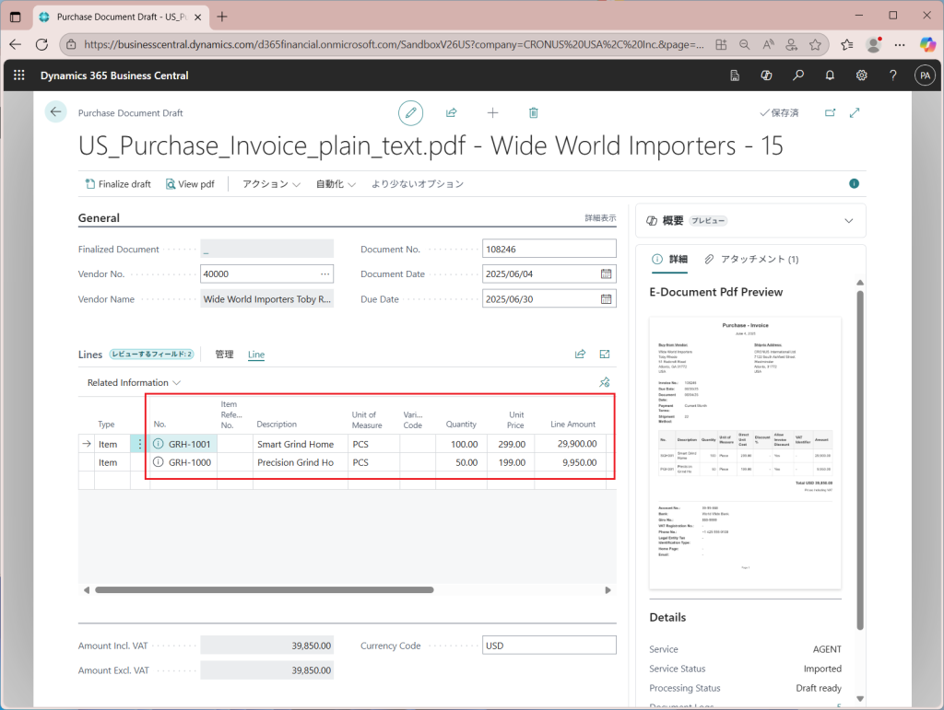
Task: Click the right panel vertical scrollbar
Action: click(x=860, y=460)
